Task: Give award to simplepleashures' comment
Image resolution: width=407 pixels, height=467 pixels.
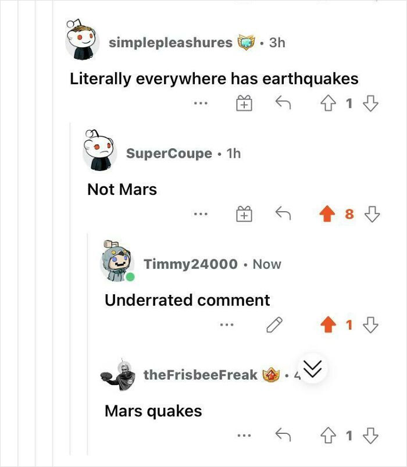Action: (x=244, y=105)
